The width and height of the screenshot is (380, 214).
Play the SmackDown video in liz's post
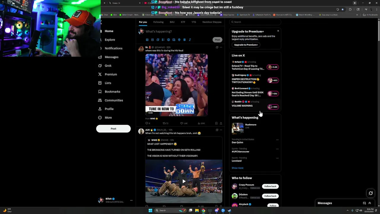176,85
